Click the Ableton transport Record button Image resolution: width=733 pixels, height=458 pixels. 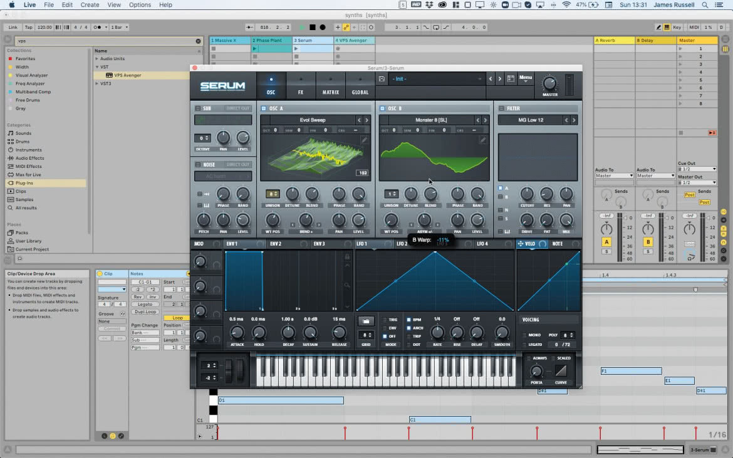pos(323,27)
